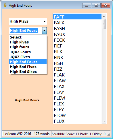This screenshot has width=113, height=139.
Task: Select High End Fives dropdown option
Action: [28, 67]
